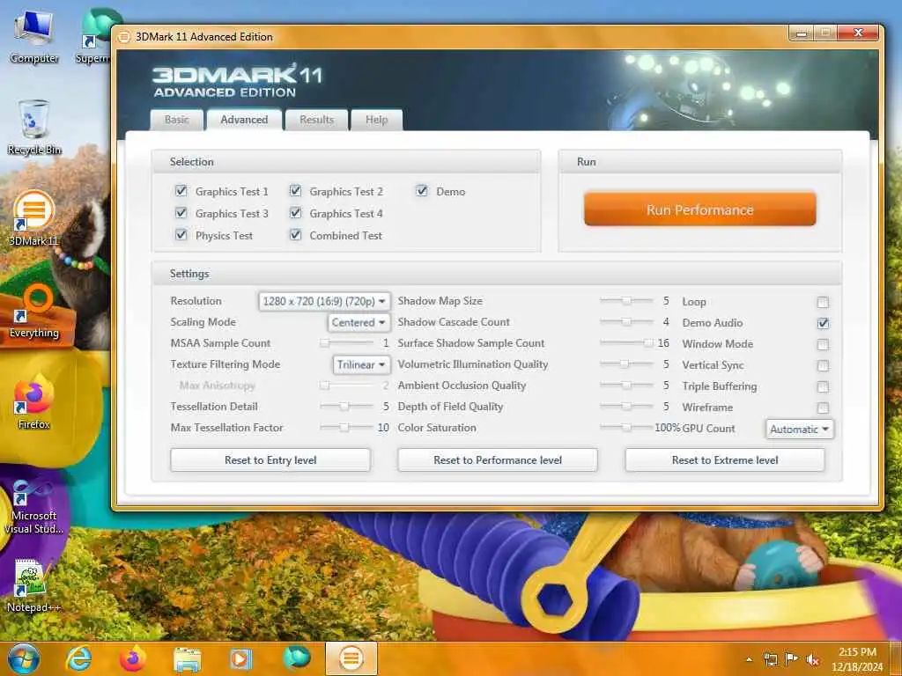Uncheck Graphics Test 2
This screenshot has width=902, height=676.
pos(296,191)
